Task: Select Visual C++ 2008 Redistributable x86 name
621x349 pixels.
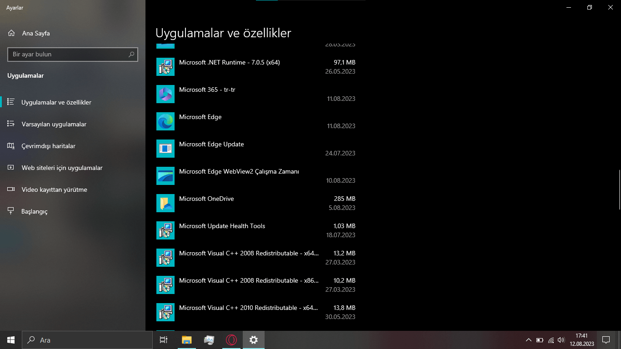Action: [249, 280]
